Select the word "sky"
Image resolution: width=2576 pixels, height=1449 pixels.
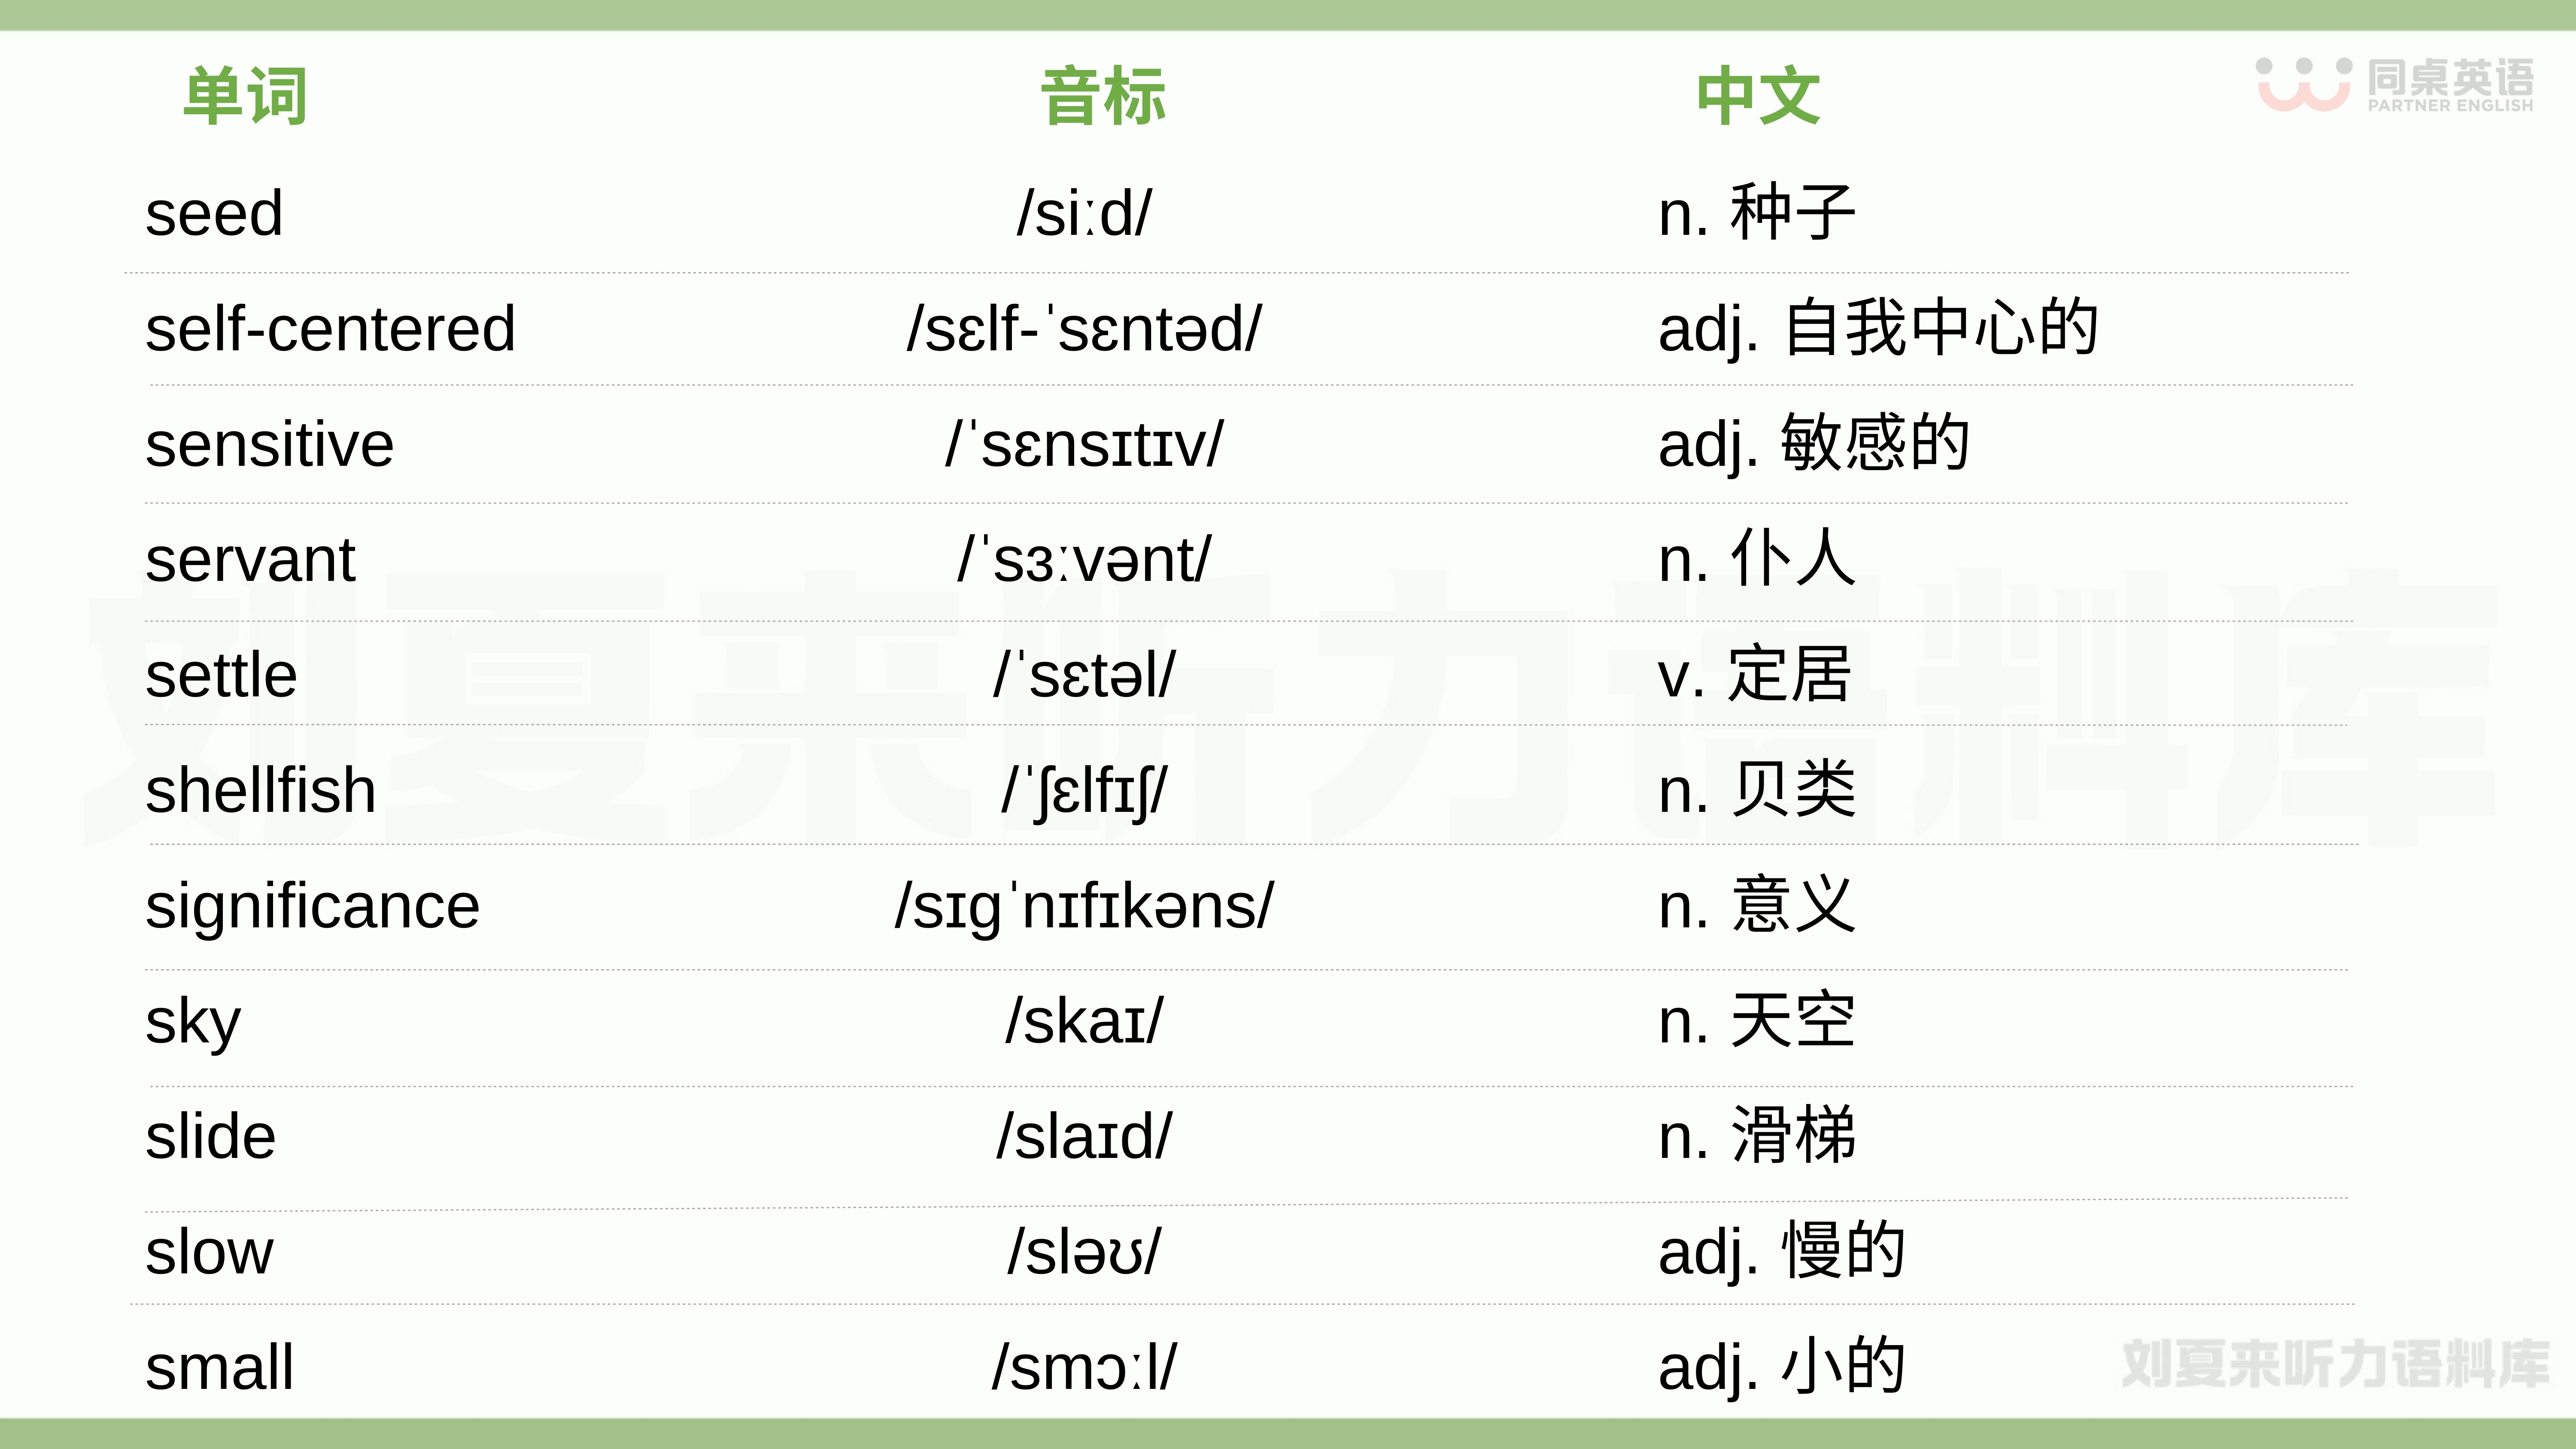(x=193, y=1022)
